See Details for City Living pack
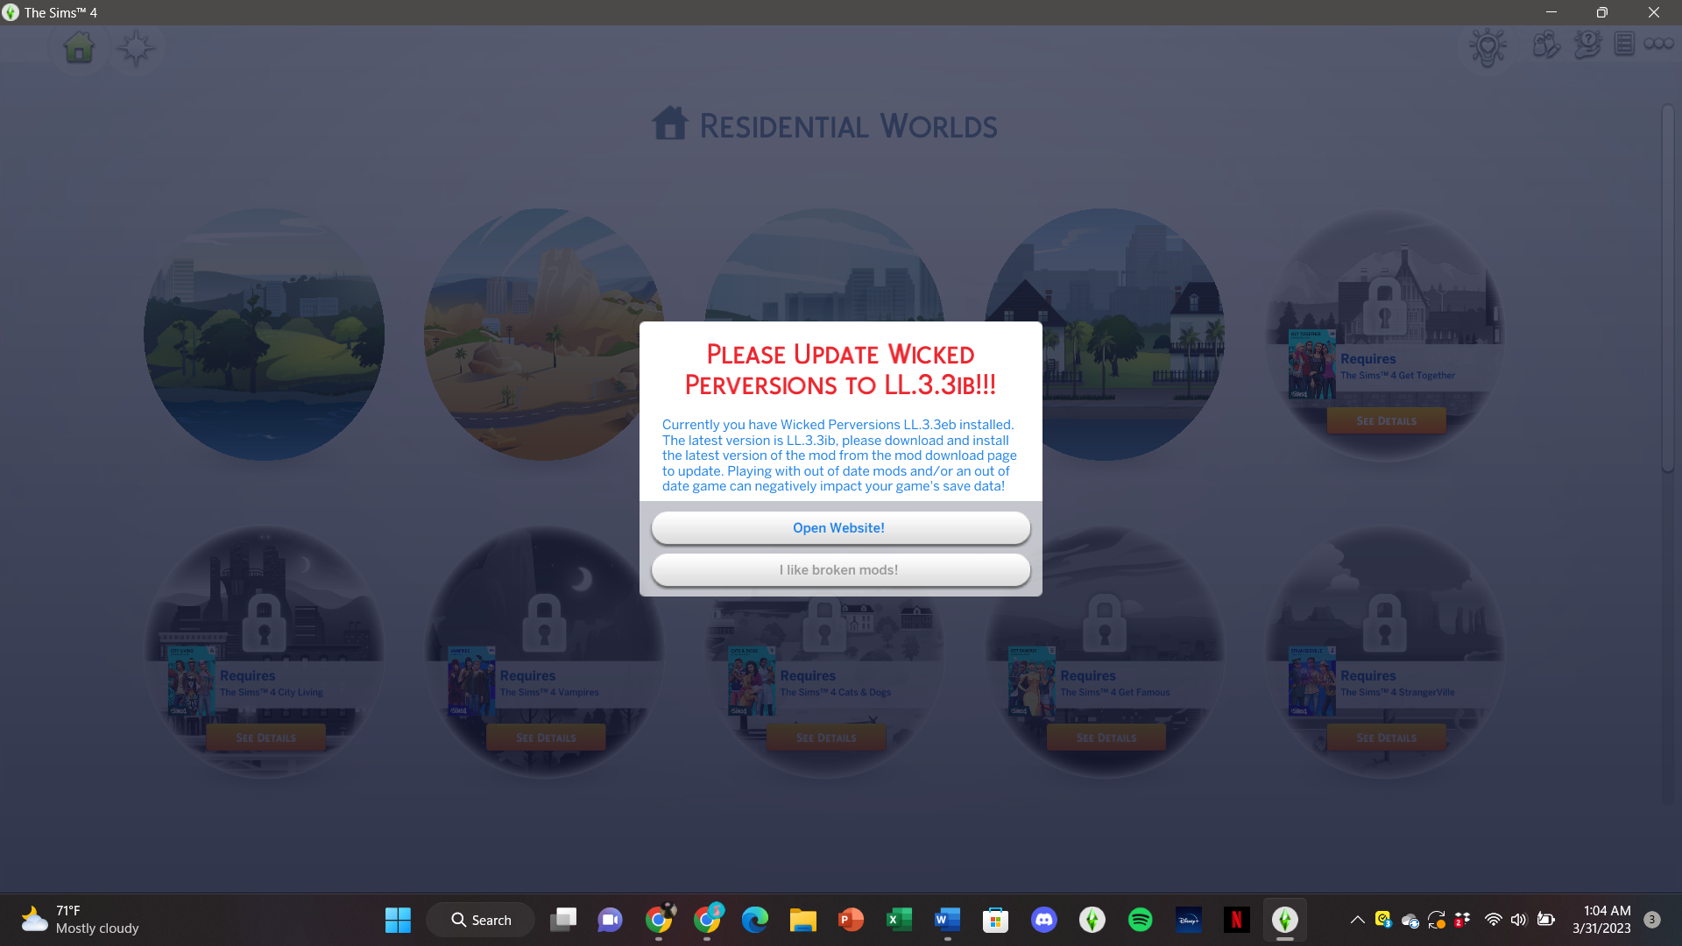1682x946 pixels. 265,738
